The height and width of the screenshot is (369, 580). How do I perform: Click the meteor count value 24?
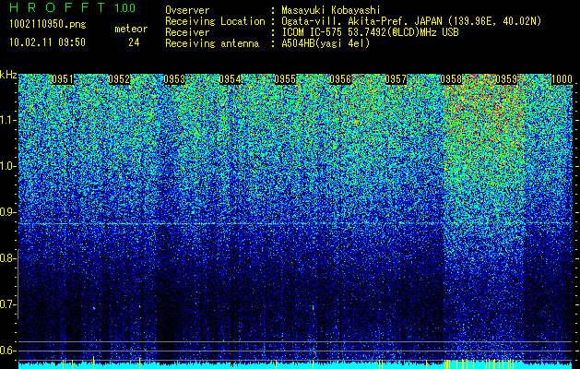pos(134,42)
